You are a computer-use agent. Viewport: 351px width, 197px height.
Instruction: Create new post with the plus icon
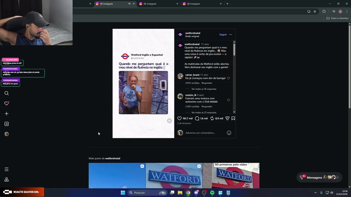(x=7, y=114)
